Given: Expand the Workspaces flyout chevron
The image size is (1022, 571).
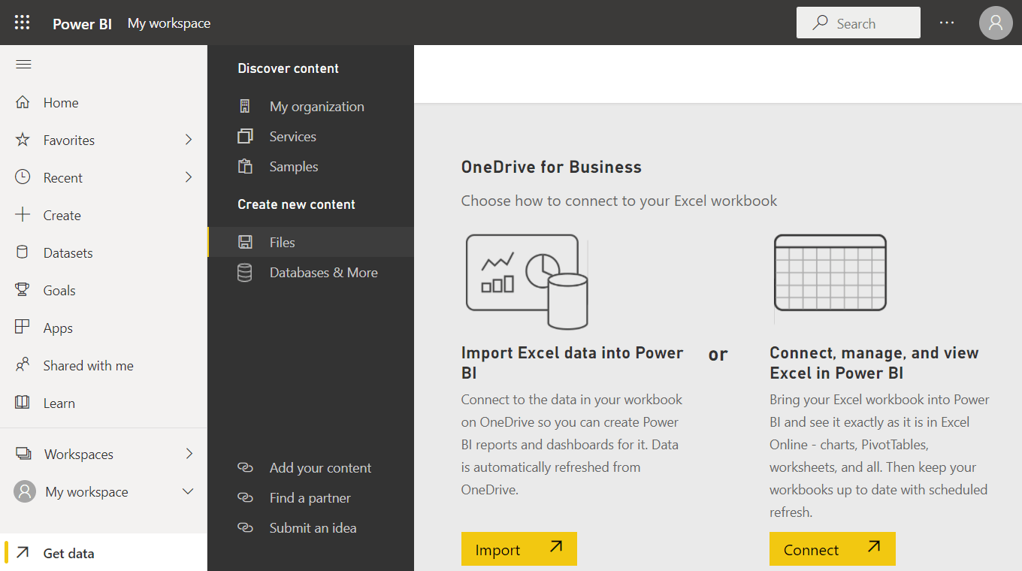Looking at the screenshot, I should pyautogui.click(x=189, y=454).
